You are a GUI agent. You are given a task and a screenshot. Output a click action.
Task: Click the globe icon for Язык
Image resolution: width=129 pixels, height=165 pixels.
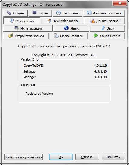point(66,28)
